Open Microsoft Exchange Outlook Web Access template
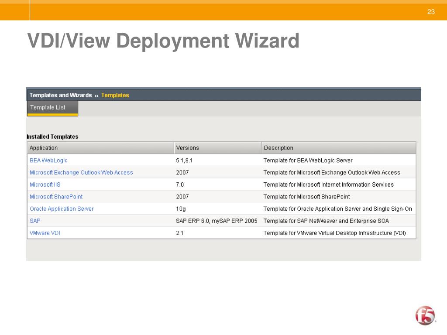This screenshot has height=335, width=447. (81, 172)
